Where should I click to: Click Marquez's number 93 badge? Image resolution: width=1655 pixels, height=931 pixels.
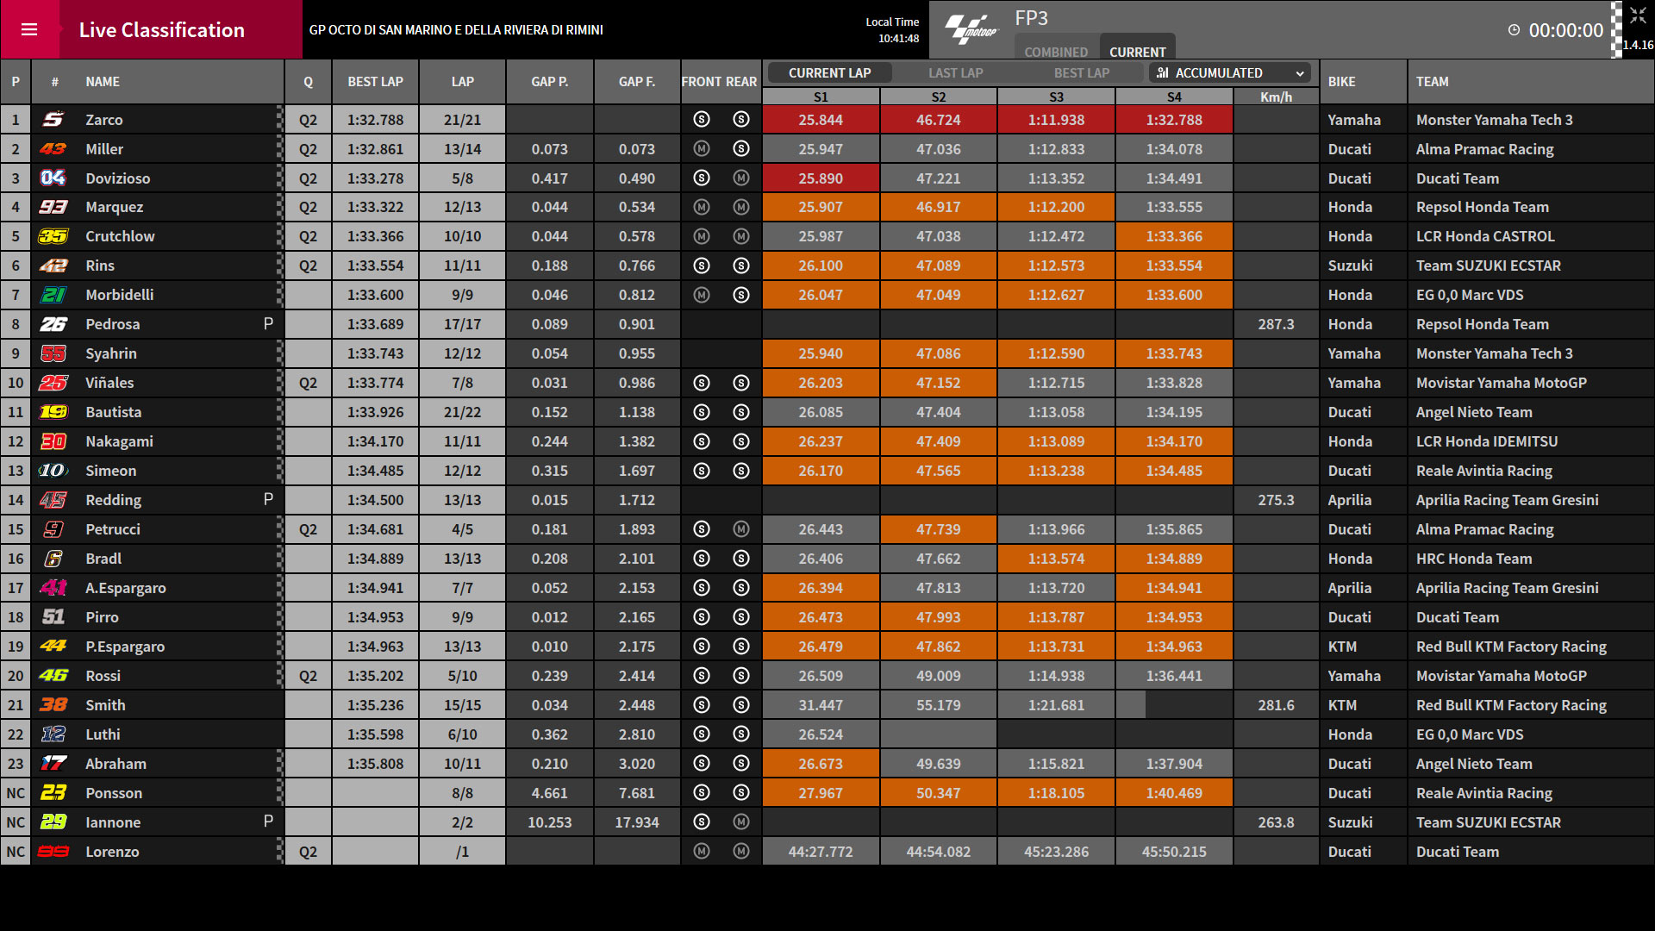point(53,207)
